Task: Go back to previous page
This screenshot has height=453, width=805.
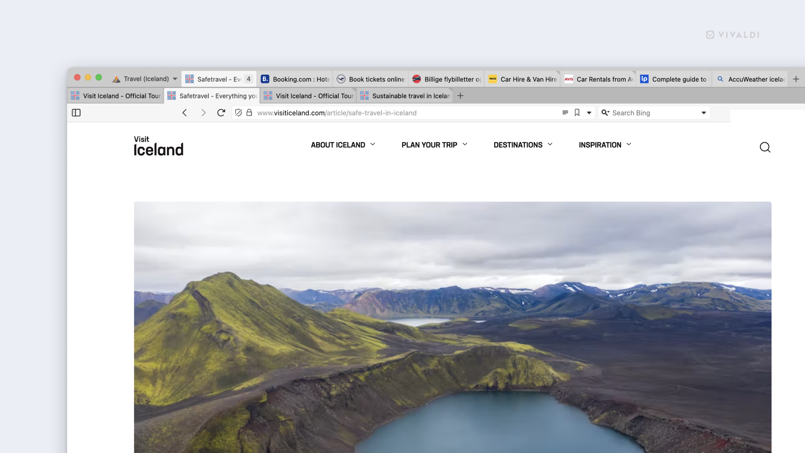Action: [x=184, y=113]
